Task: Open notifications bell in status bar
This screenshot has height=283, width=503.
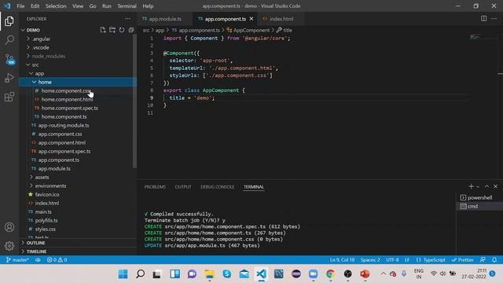Action: pos(494,260)
